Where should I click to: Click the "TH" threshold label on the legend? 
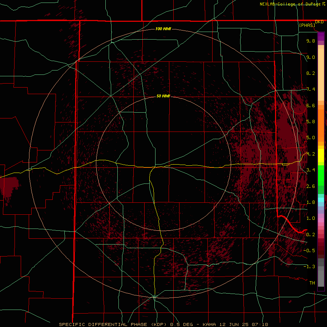tap(312, 283)
